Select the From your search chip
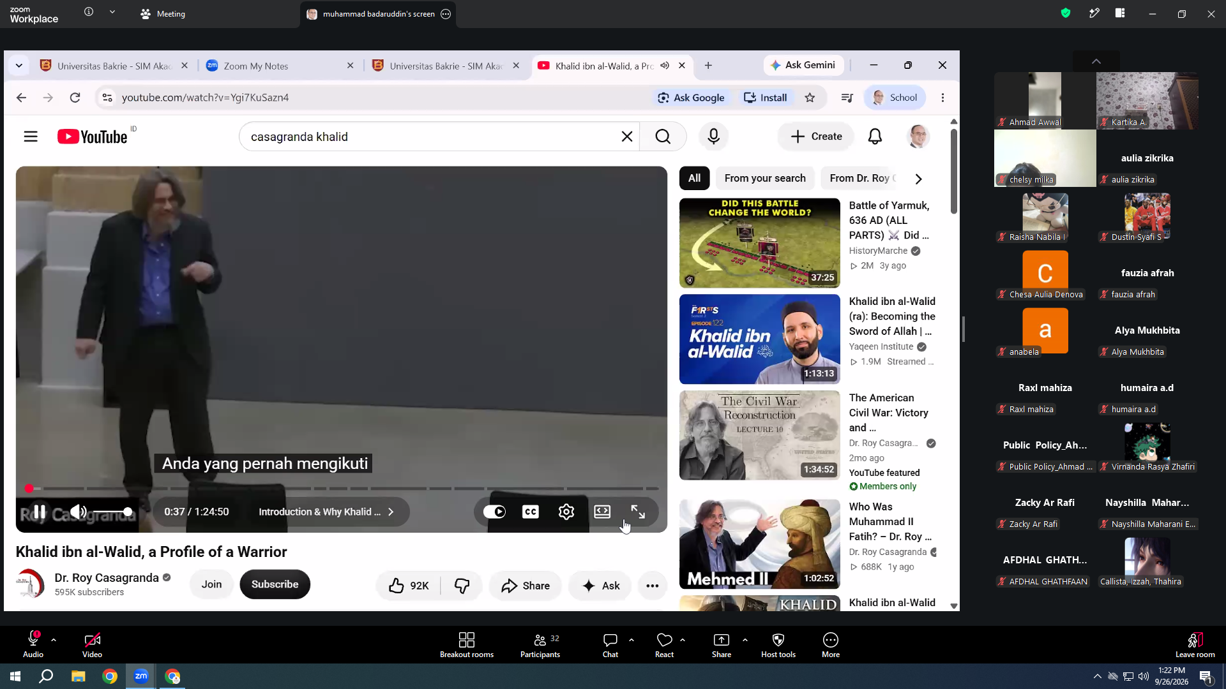This screenshot has width=1226, height=689. click(765, 179)
